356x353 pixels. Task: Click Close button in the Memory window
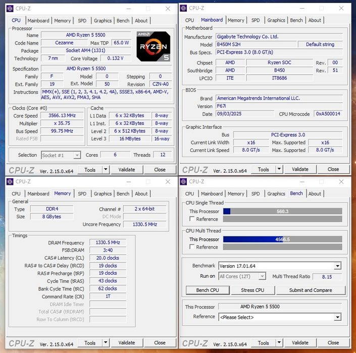pyautogui.click(x=160, y=342)
